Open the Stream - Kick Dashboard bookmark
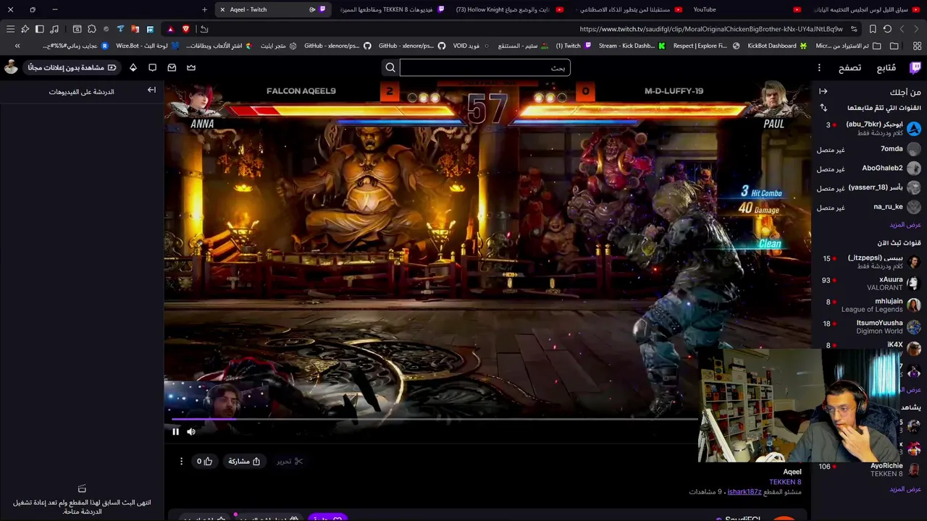The height and width of the screenshot is (521, 927). (632, 46)
